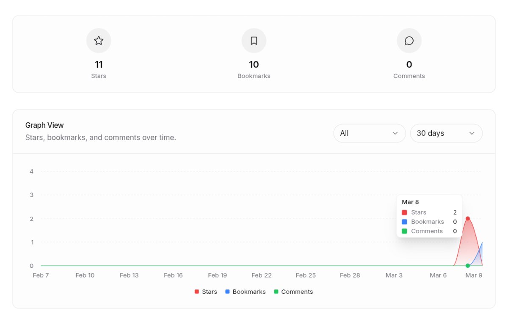Click the y-axis value 4
Screen dimensions: 508x322
point(31,171)
